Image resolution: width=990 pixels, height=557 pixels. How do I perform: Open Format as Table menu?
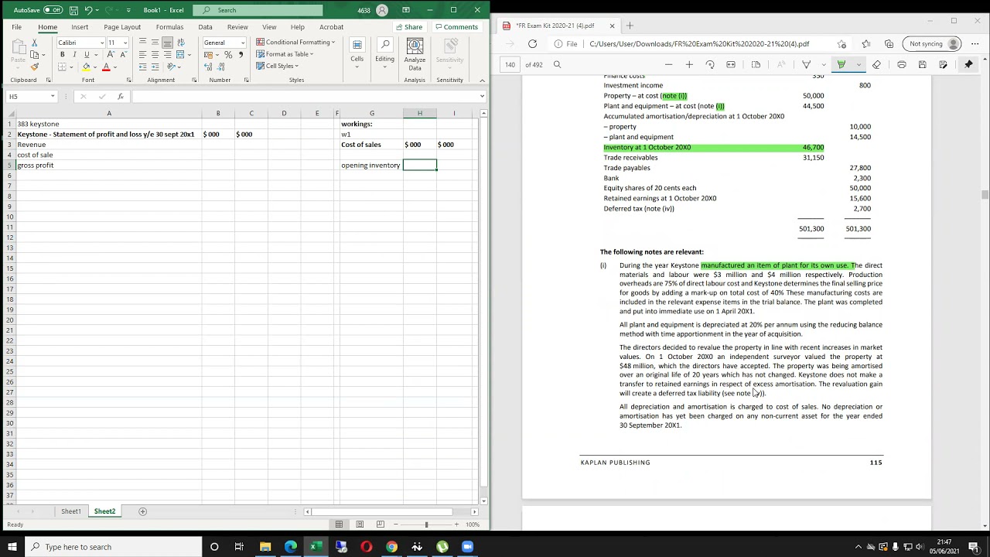tap(285, 54)
